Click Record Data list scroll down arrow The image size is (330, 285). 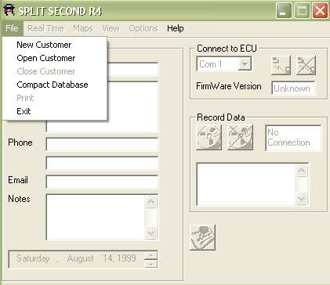click(x=302, y=199)
